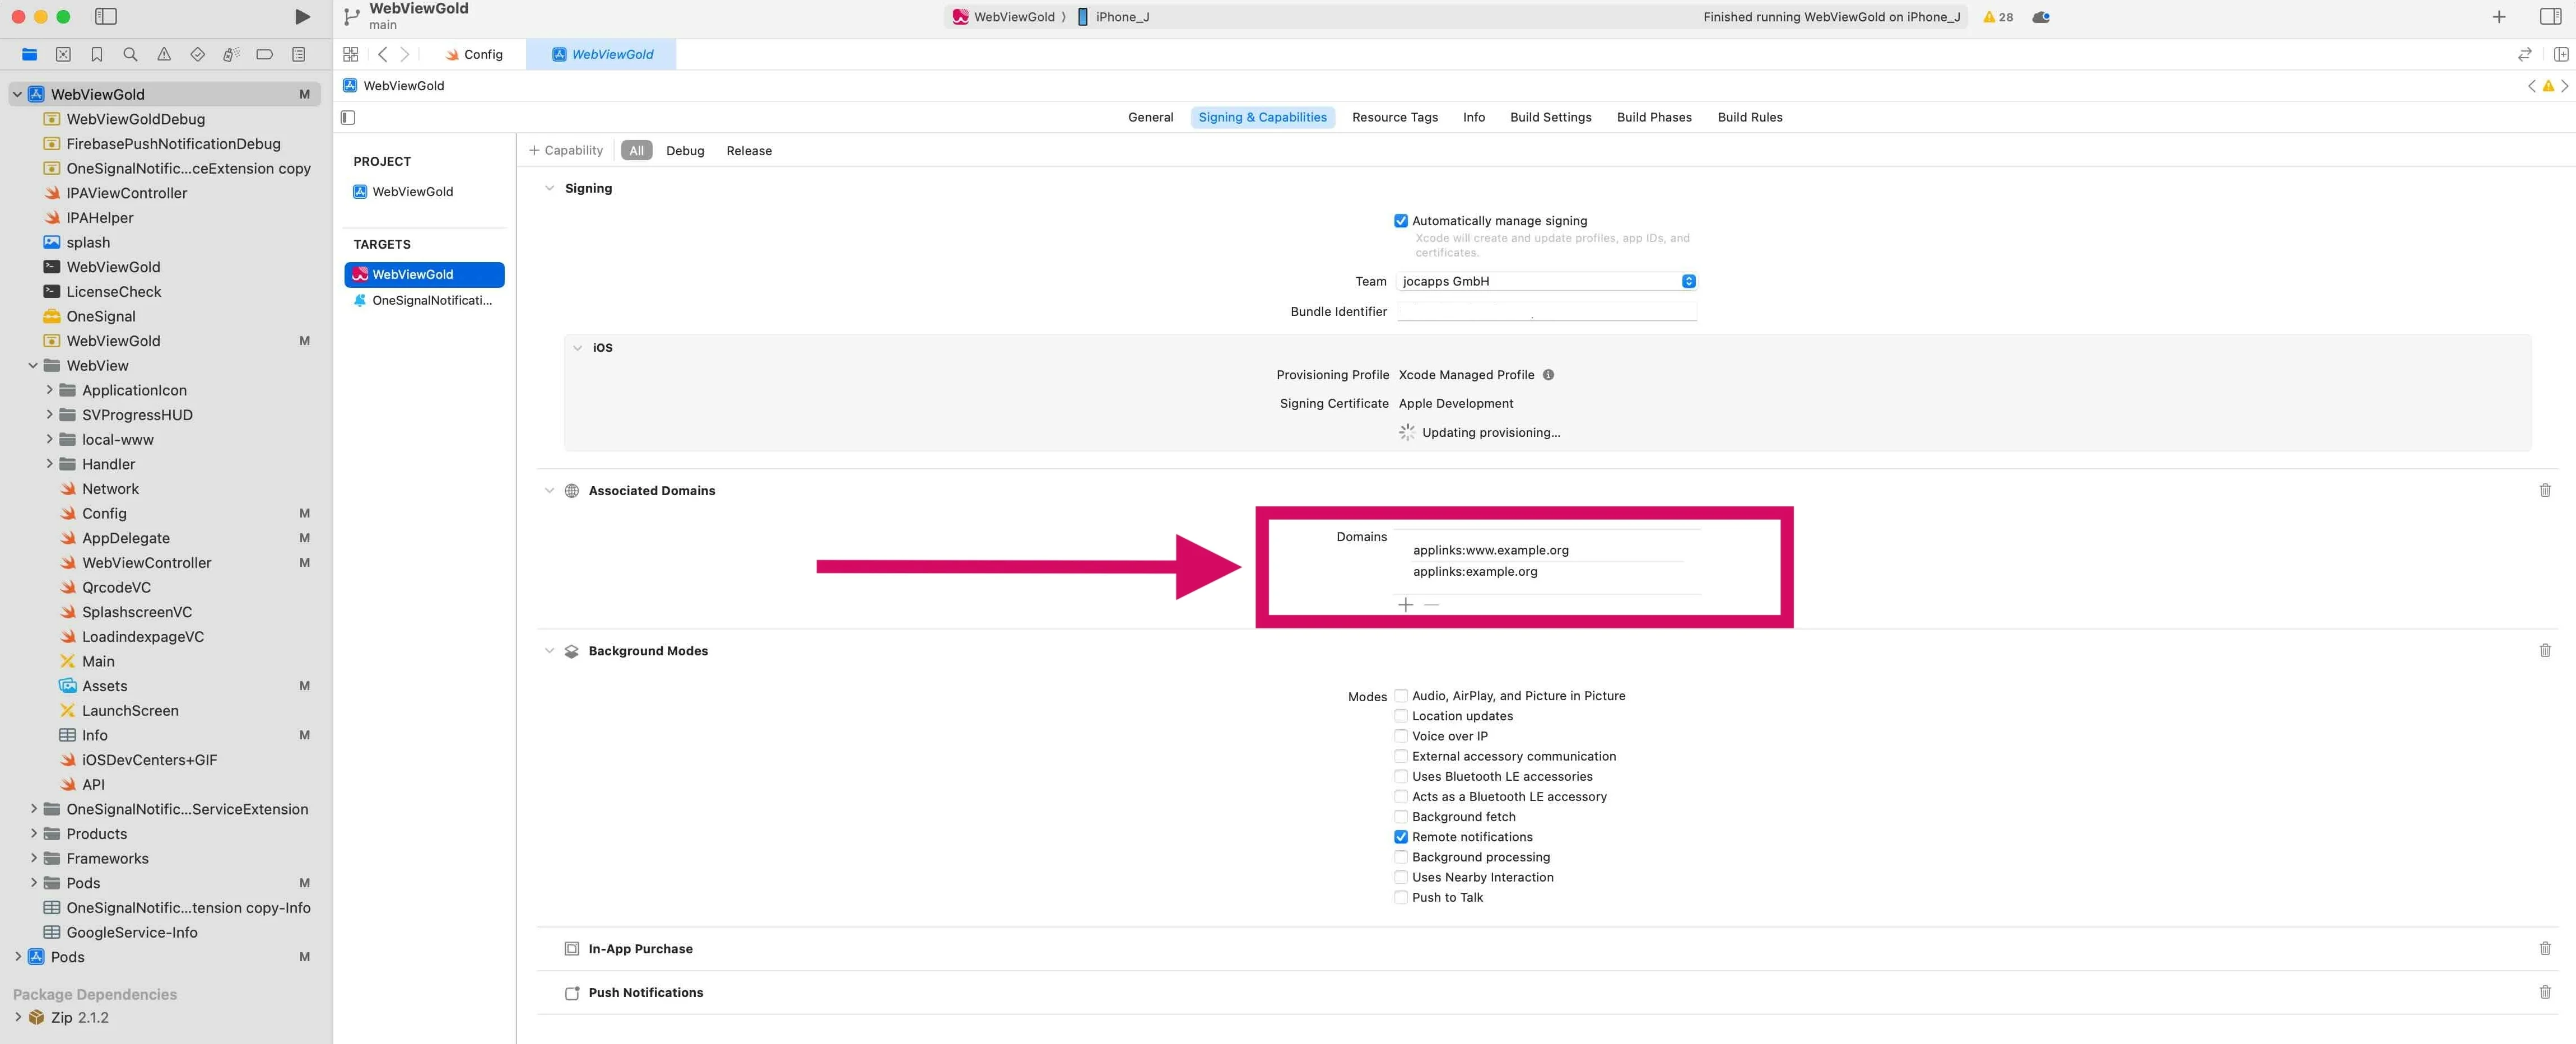The width and height of the screenshot is (2576, 1044).
Task: Open the Bookmark navigator icon
Action: point(97,54)
